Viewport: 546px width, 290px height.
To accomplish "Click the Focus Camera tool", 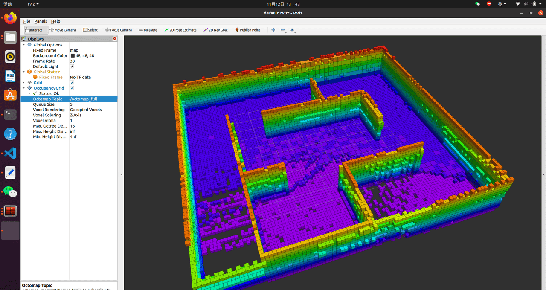I will coord(118,30).
